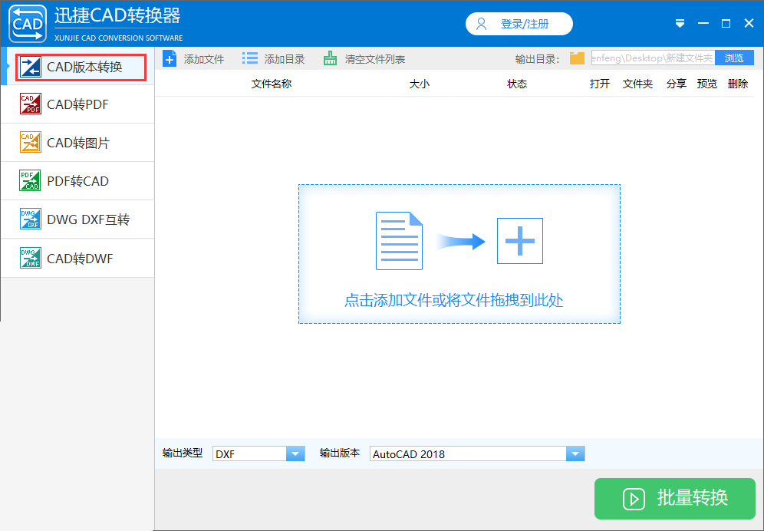The height and width of the screenshot is (531, 764).
Task: Click the user avatar icon
Action: pyautogui.click(x=482, y=24)
